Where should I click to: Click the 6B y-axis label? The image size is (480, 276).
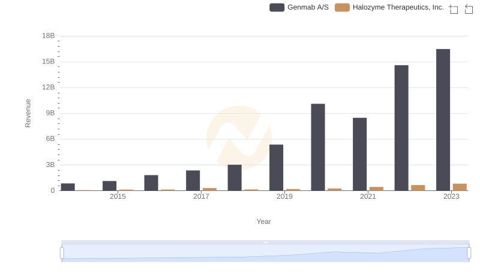pos(50,139)
